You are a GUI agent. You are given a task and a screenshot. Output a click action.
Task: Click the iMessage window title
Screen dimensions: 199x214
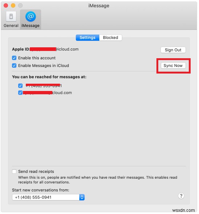(99, 6)
